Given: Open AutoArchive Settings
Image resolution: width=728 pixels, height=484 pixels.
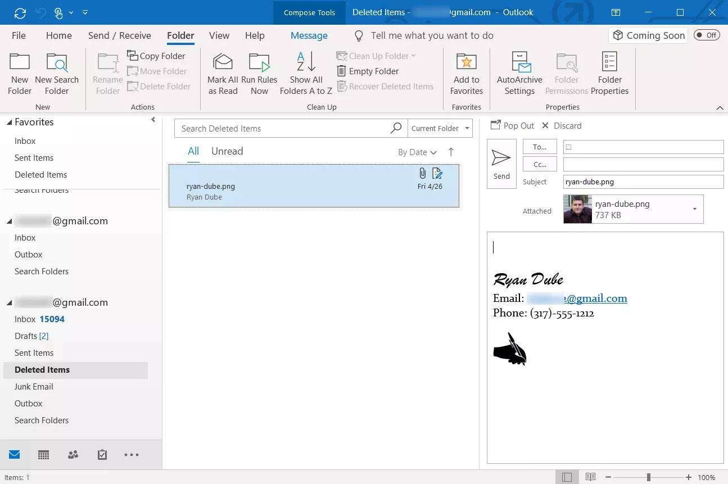Looking at the screenshot, I should [x=519, y=74].
